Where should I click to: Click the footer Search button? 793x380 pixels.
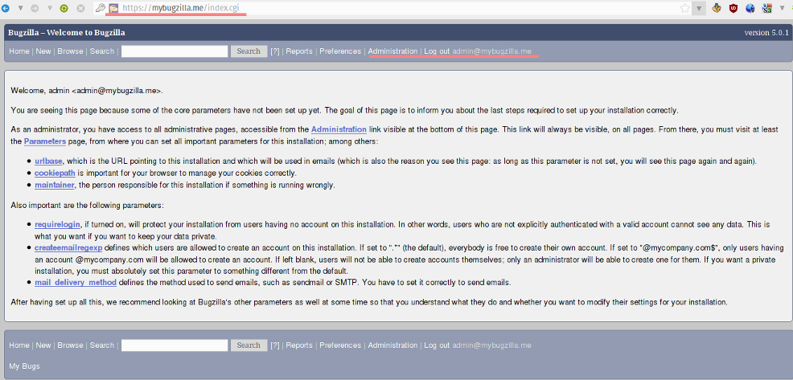pos(249,345)
